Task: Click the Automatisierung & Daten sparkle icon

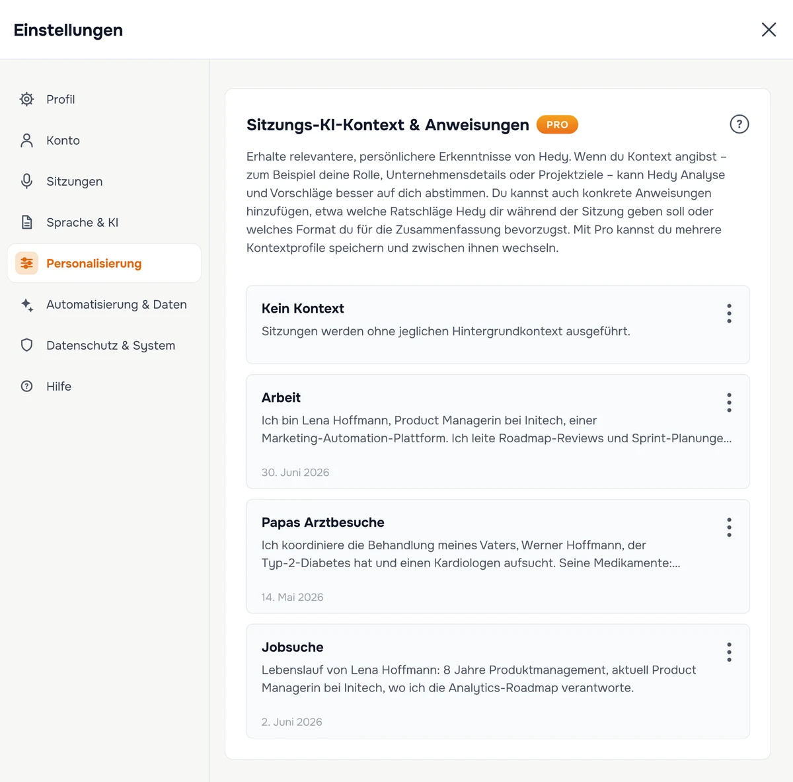Action: (26, 305)
